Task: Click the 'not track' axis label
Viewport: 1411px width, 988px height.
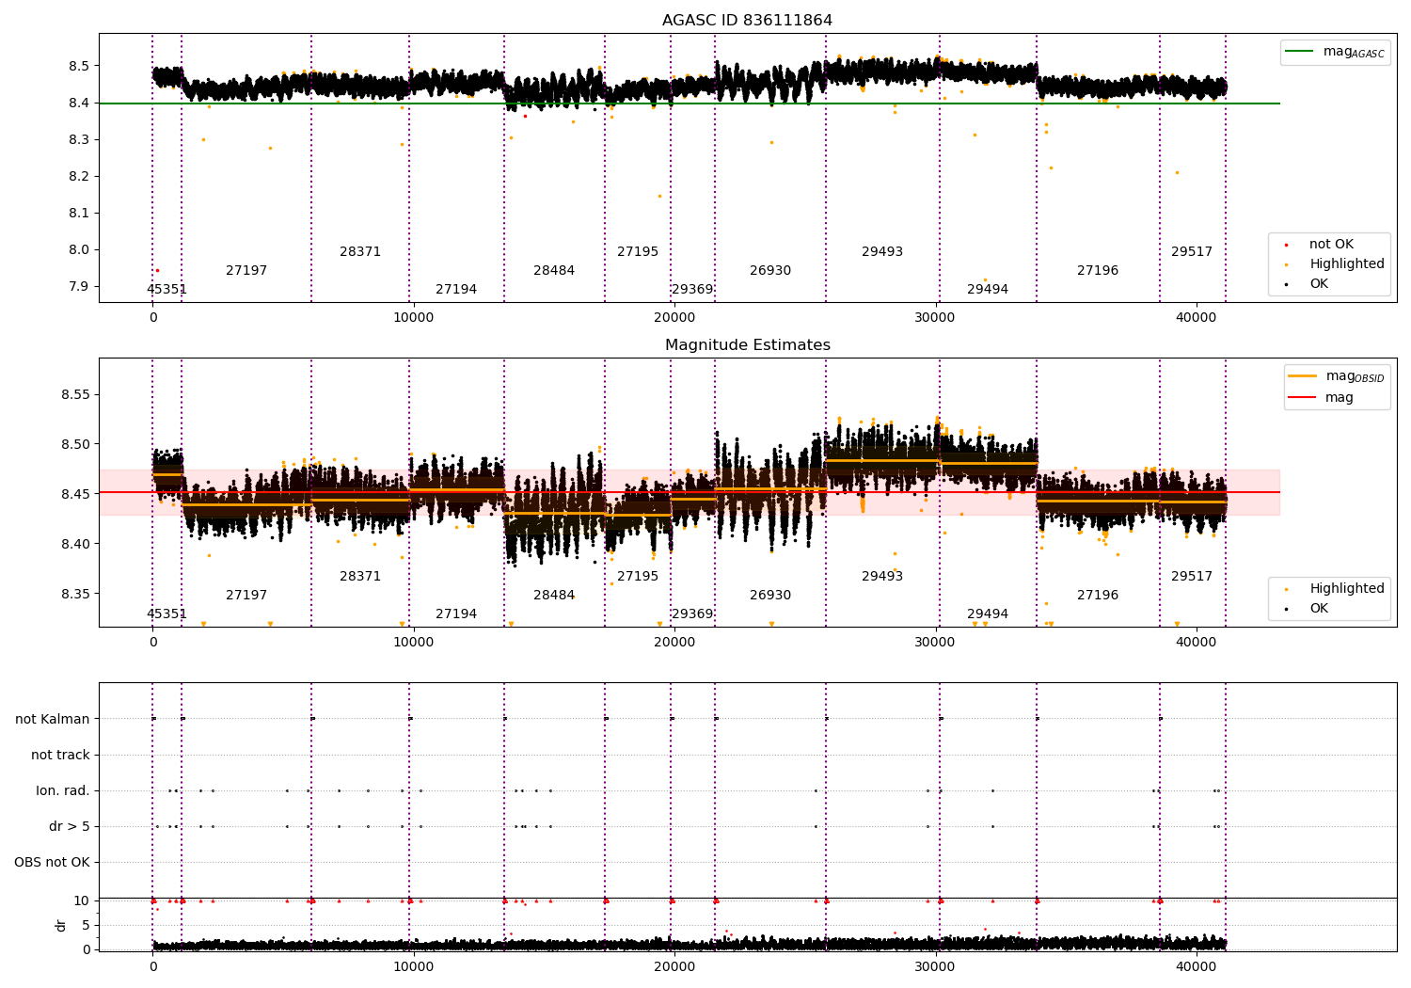Action: tap(60, 755)
